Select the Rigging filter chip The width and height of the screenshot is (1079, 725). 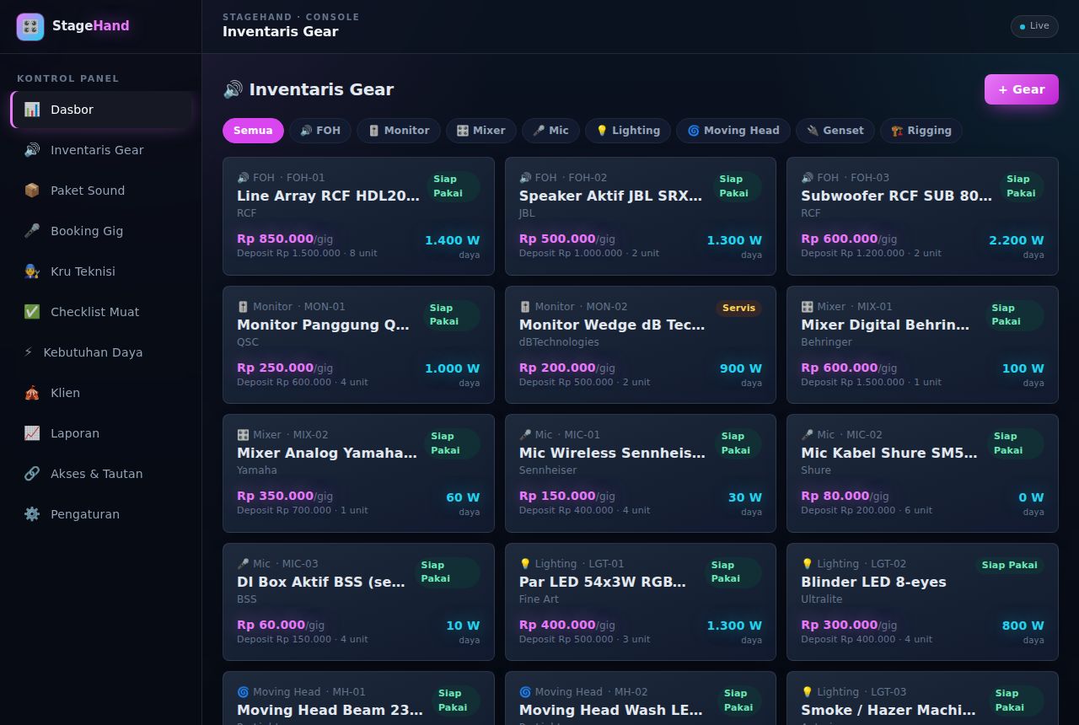coord(921,131)
